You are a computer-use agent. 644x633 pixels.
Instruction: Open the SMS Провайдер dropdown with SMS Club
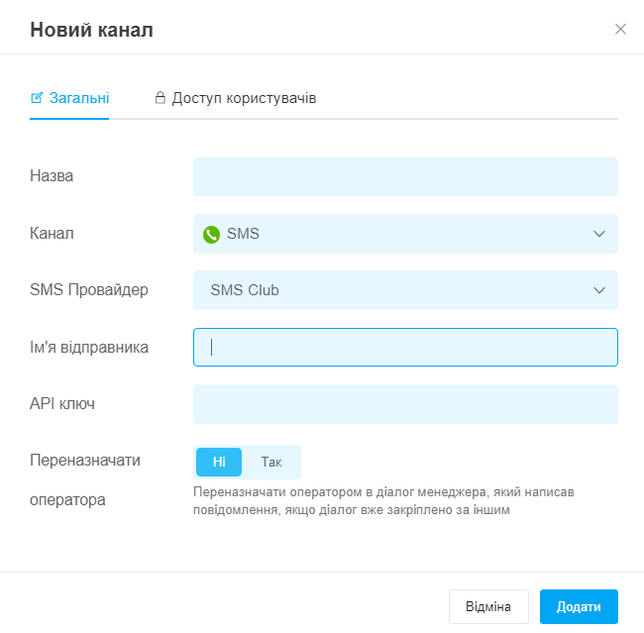pos(405,290)
